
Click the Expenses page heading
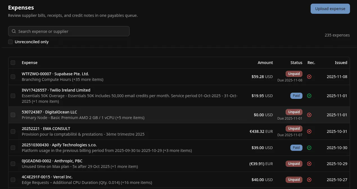pyautogui.click(x=21, y=8)
